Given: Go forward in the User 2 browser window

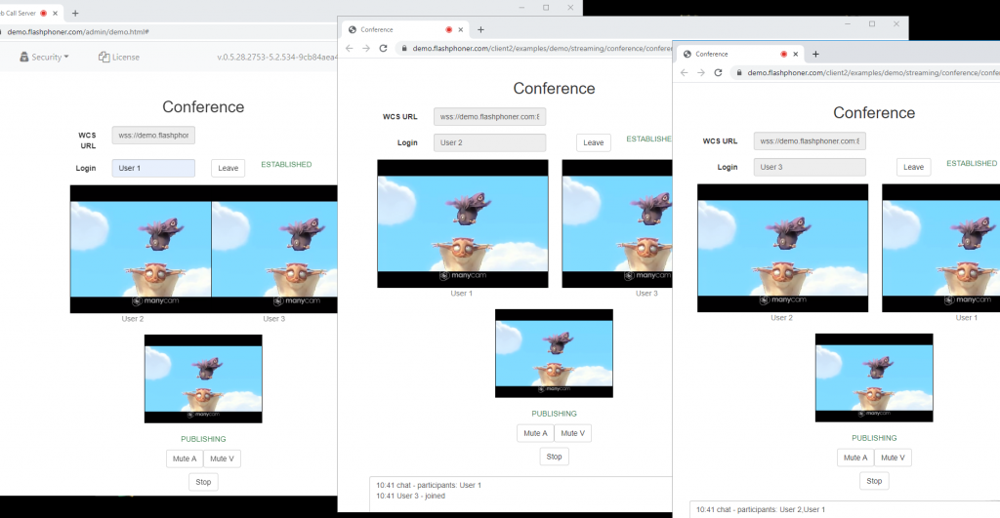Looking at the screenshot, I should point(366,48).
